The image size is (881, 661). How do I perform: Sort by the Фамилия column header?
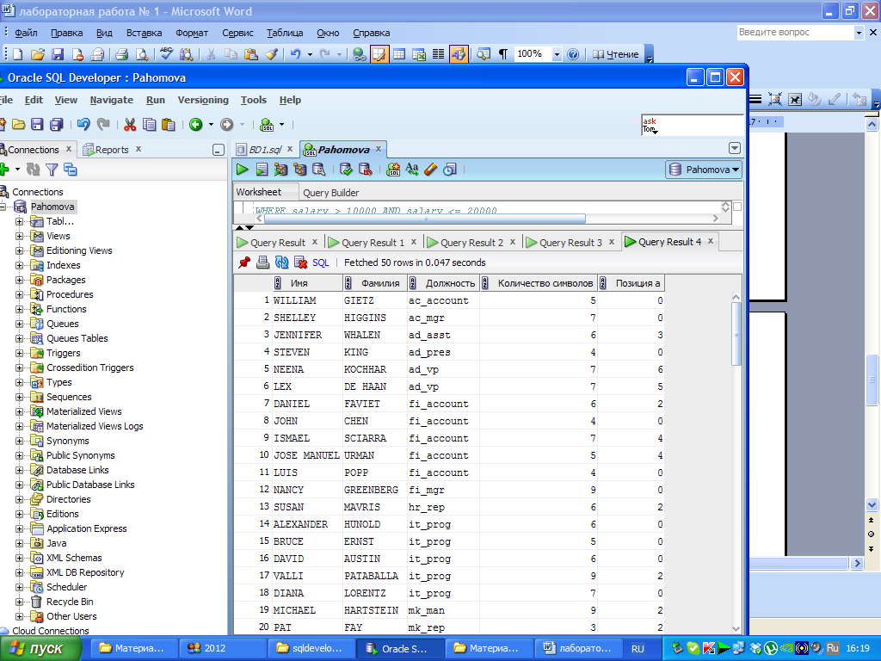[375, 283]
